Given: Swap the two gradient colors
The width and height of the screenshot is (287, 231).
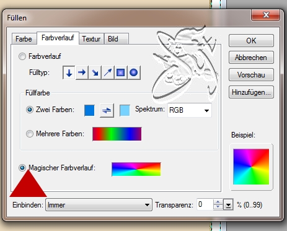Looking at the screenshot, I should point(107,110).
